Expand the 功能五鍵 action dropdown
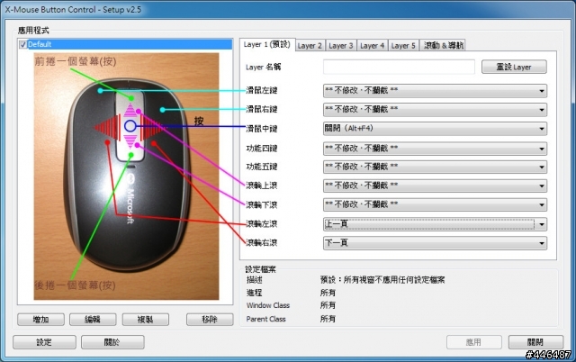 click(x=435, y=167)
